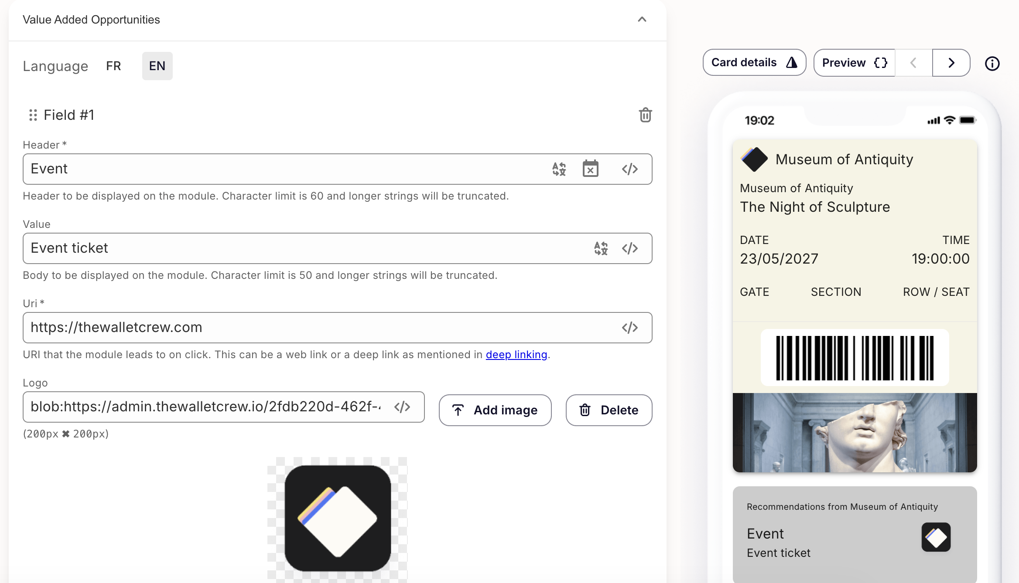Click the translate icon on the Value field

pos(601,248)
